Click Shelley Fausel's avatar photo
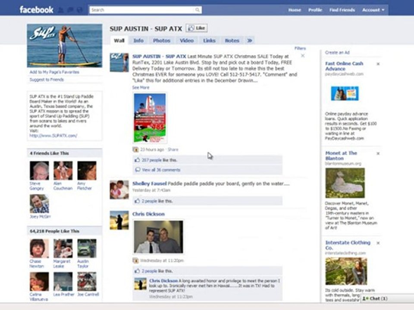This screenshot has width=414, height=310. pyautogui.click(x=119, y=190)
